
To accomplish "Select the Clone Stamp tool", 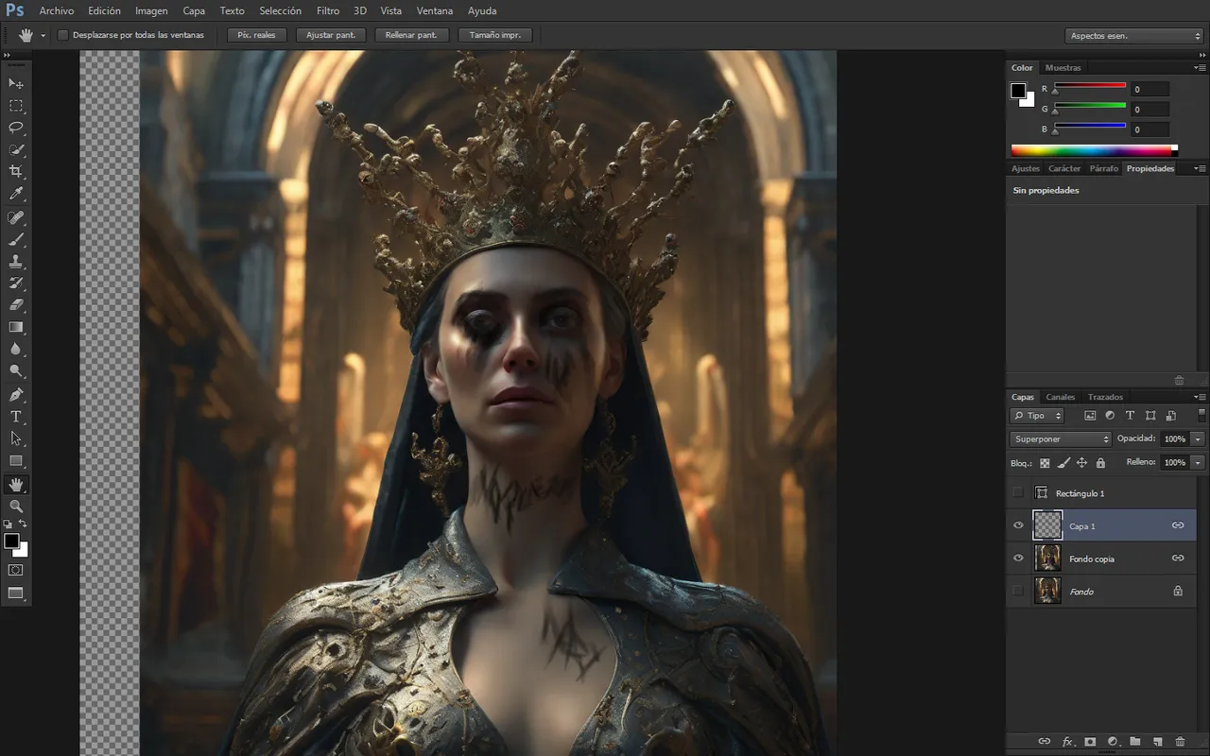I will 16,261.
